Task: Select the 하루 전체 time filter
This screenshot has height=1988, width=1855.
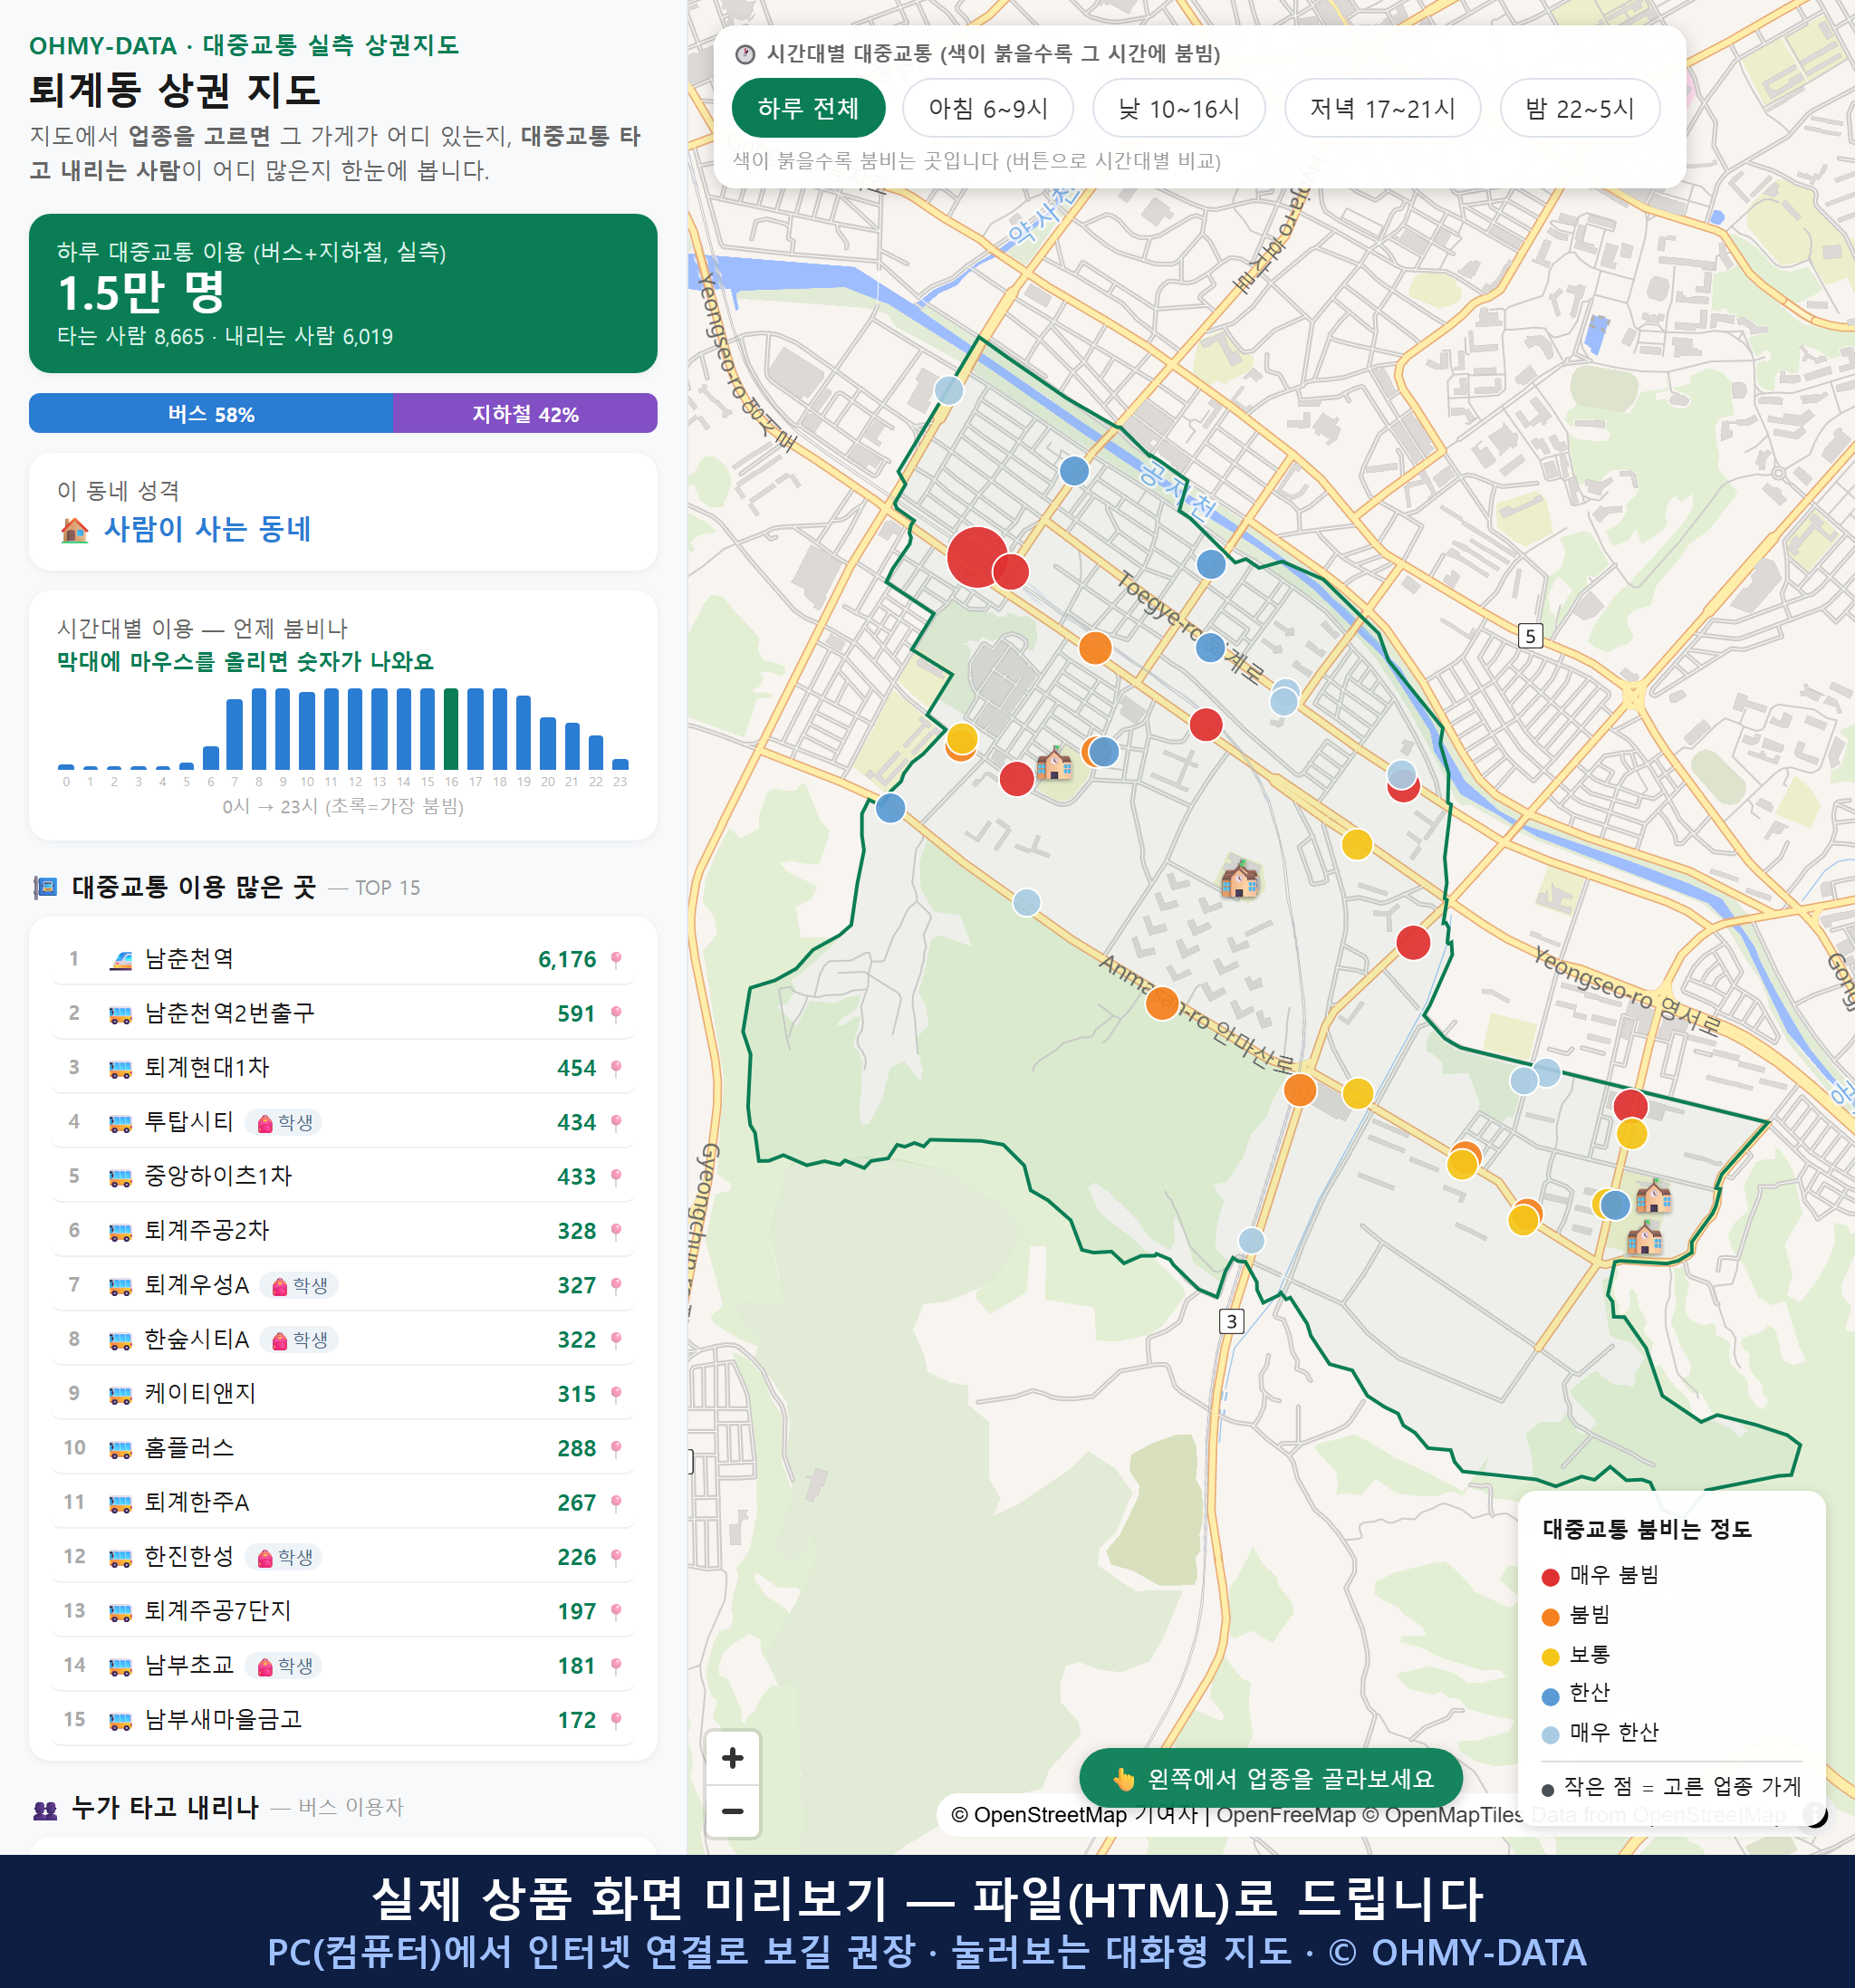Action: tap(808, 108)
